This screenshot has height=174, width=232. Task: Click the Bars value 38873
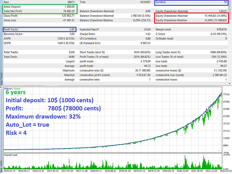coord(71,2)
